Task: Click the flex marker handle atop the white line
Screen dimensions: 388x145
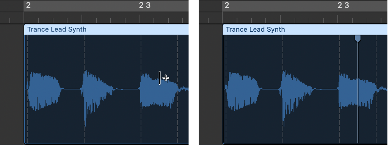Action: coord(358,39)
